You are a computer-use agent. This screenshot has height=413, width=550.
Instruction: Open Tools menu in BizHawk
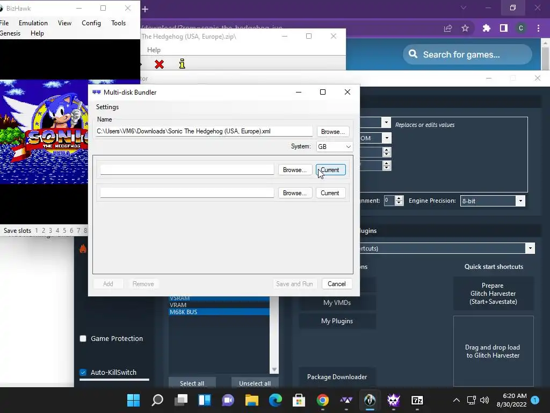tap(119, 23)
